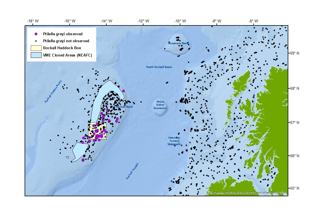This screenshot has width=314, height=222.
Task: Select the VME Closed Areas legend swatch
Action: (36, 55)
